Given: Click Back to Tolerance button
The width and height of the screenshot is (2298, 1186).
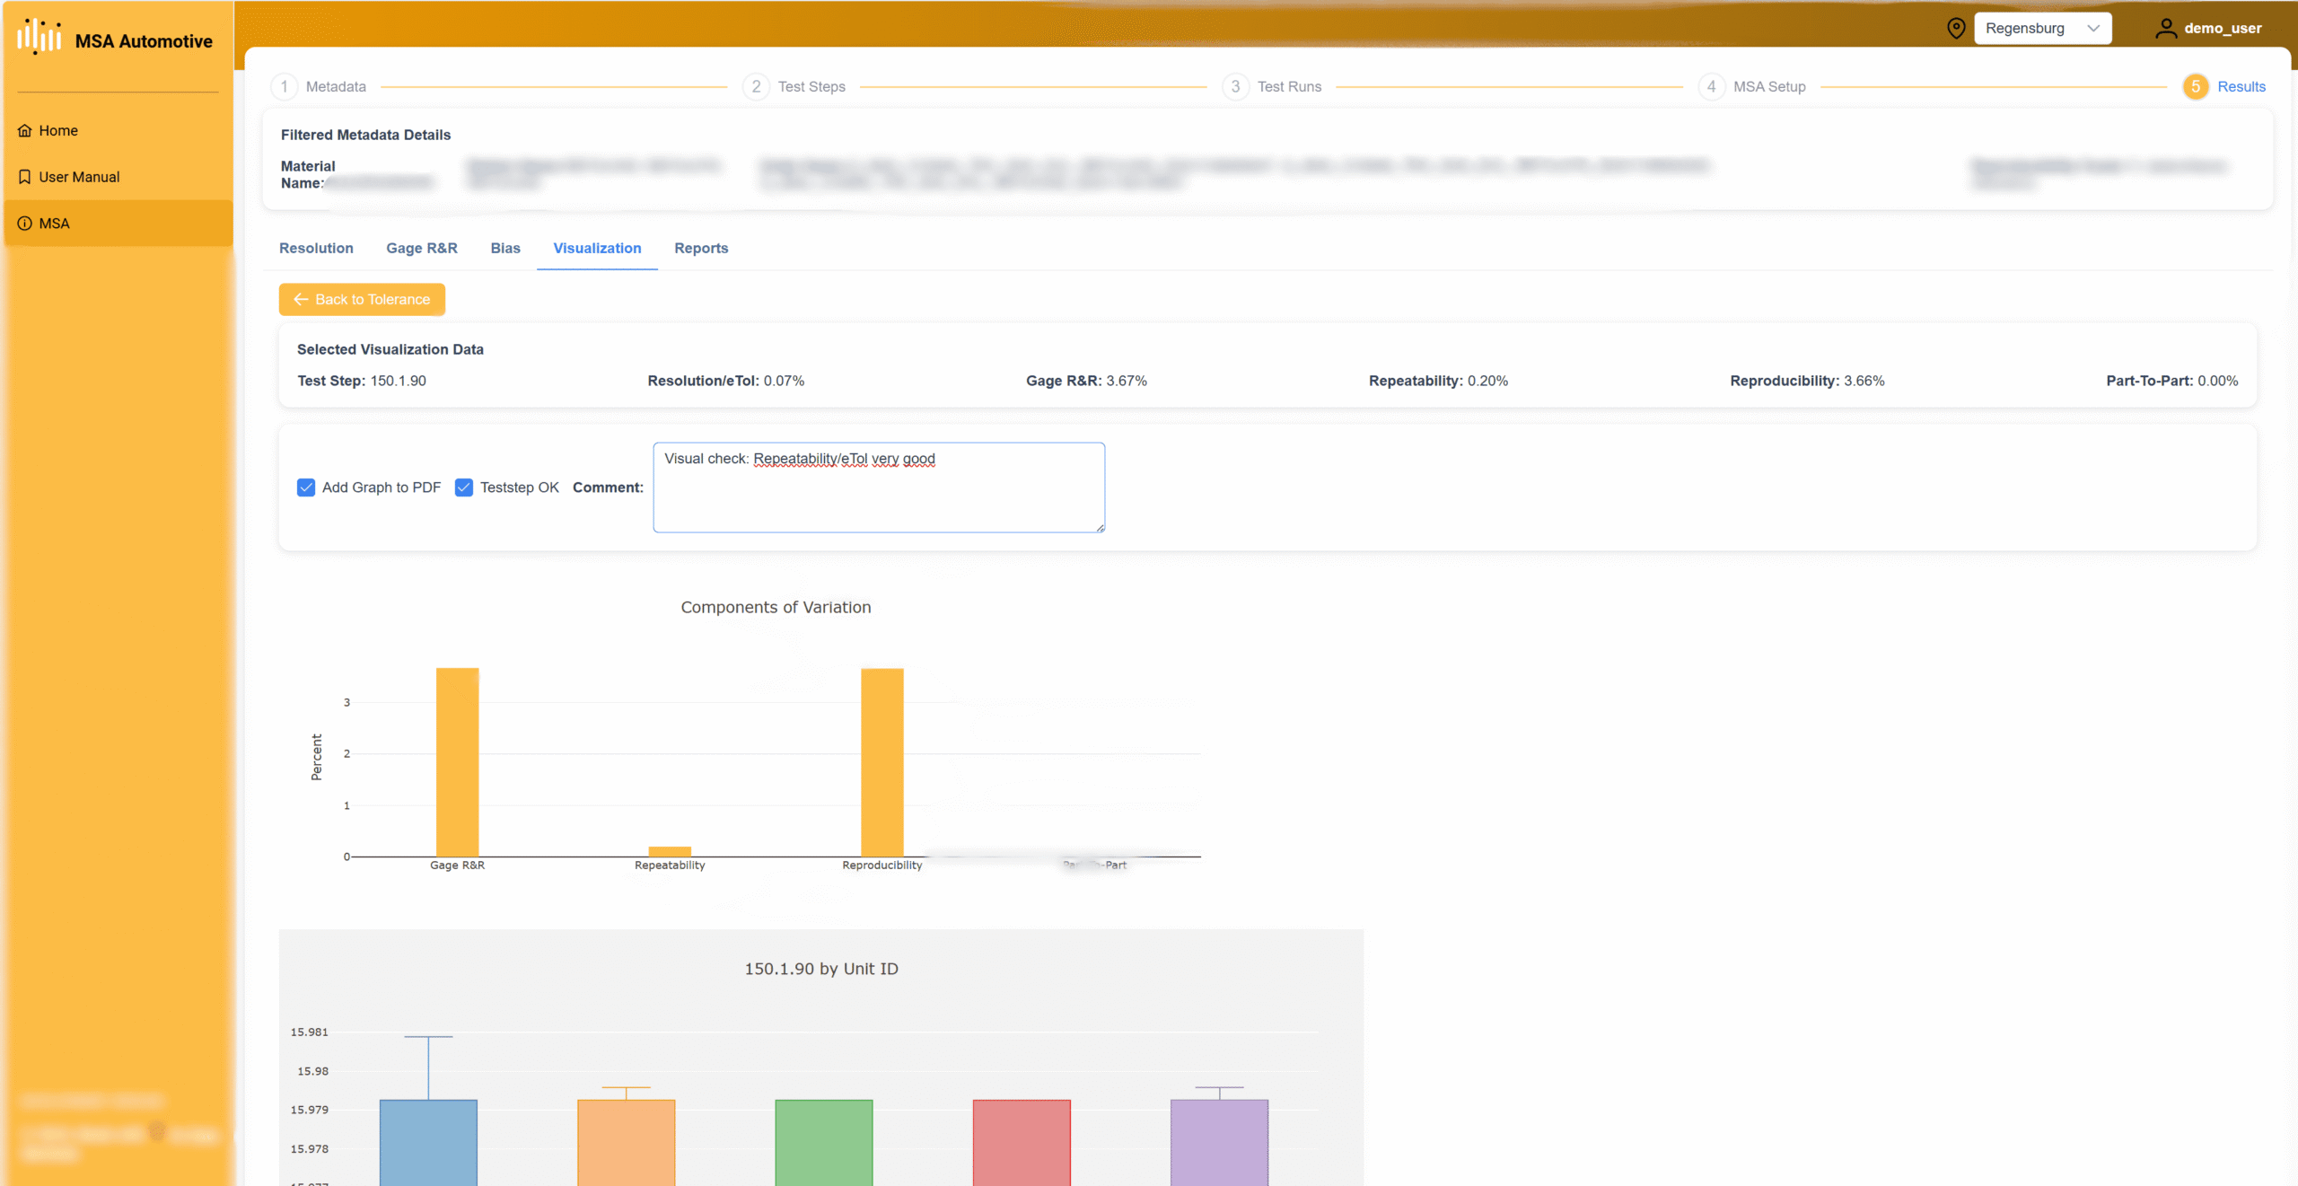Looking at the screenshot, I should click(x=362, y=299).
